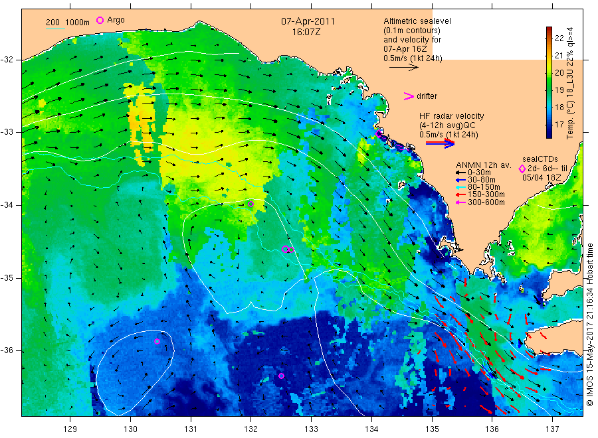Viewport: 598px width, 438px height.
Task: Click the cyan 80-150m legend arrow
Action: pos(460,187)
